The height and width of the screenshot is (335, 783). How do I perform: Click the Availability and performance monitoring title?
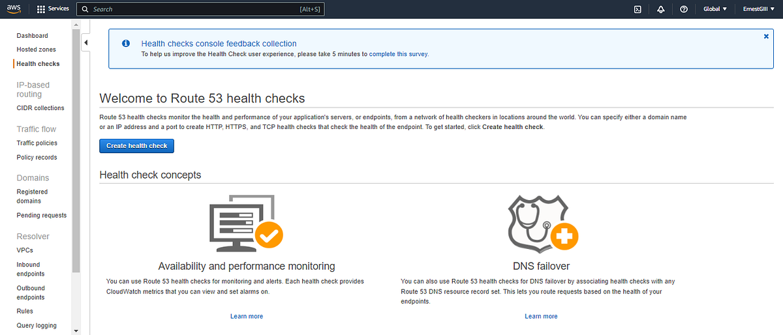(247, 266)
